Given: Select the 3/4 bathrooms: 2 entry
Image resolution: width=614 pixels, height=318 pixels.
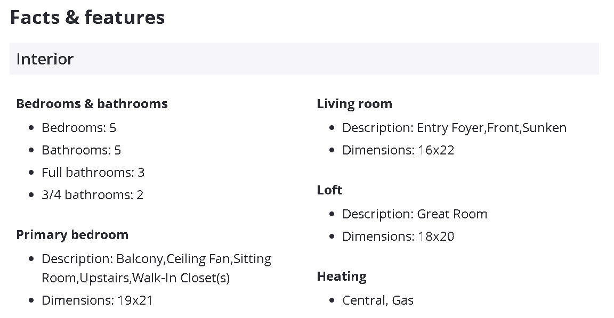Looking at the screenshot, I should click(x=92, y=195).
